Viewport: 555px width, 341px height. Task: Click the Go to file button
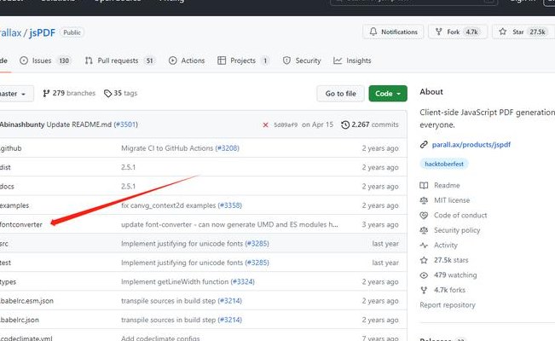pyautogui.click(x=340, y=93)
